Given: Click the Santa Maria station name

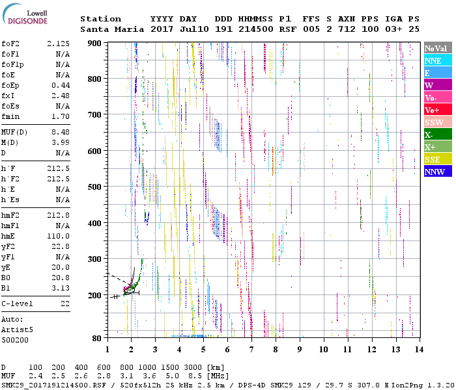Looking at the screenshot, I should point(112,29).
